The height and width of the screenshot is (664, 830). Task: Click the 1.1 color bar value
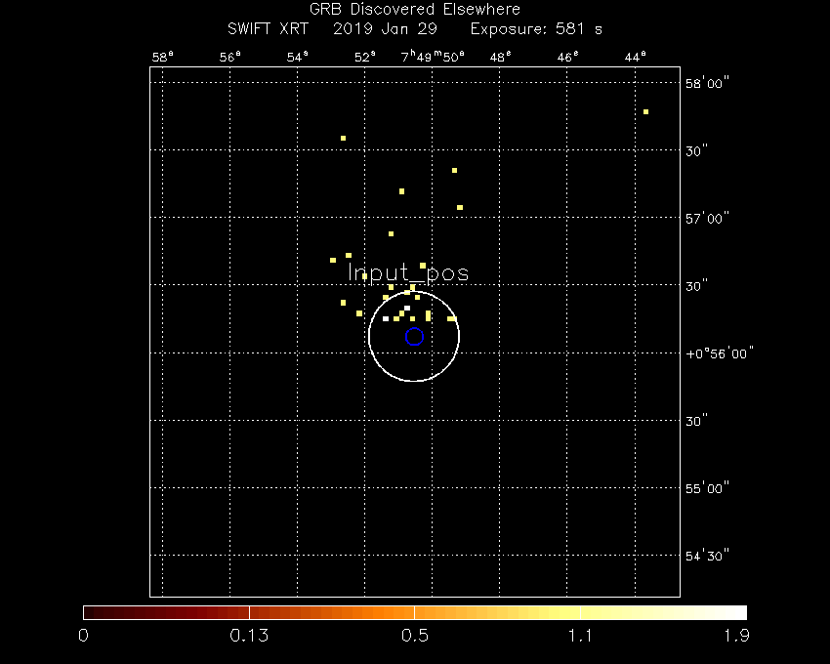[x=580, y=637]
